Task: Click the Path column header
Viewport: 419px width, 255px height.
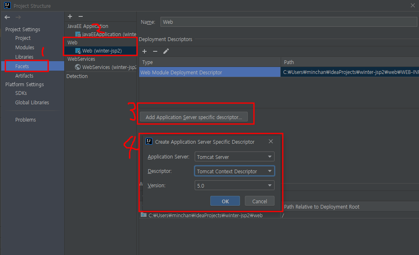Action: coord(350,62)
